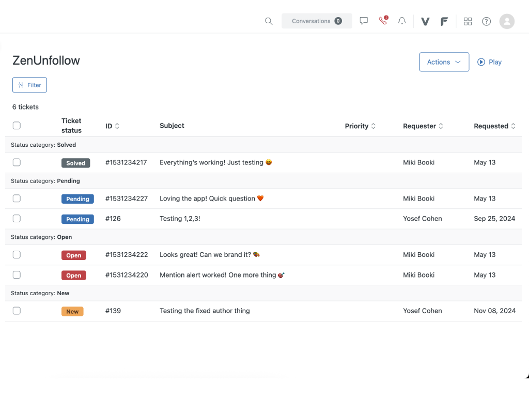Open the products grid icon
The image size is (529, 397).
468,21
